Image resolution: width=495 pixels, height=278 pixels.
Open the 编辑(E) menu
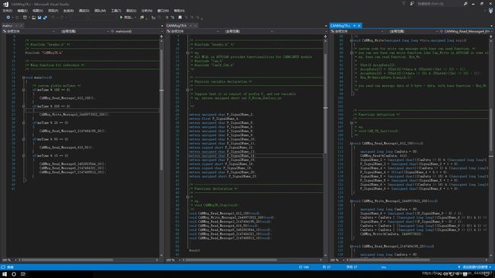[22, 11]
